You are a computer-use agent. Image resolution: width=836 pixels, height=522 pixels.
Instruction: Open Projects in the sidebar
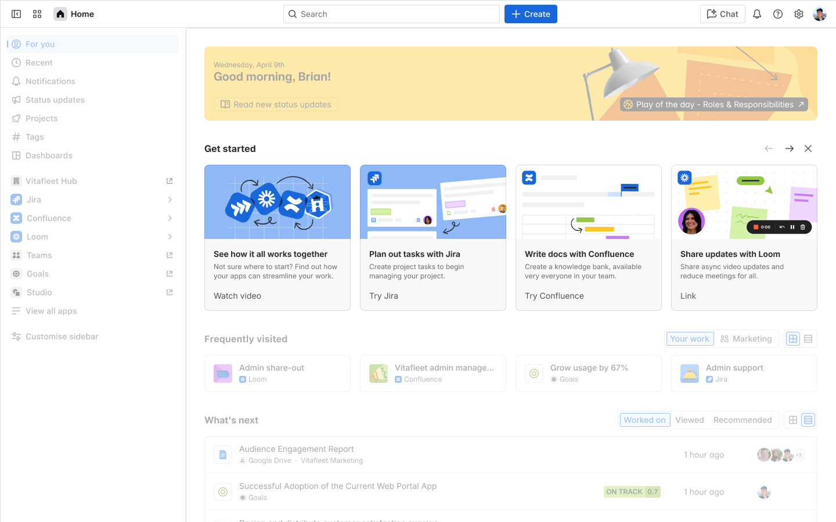93,118
